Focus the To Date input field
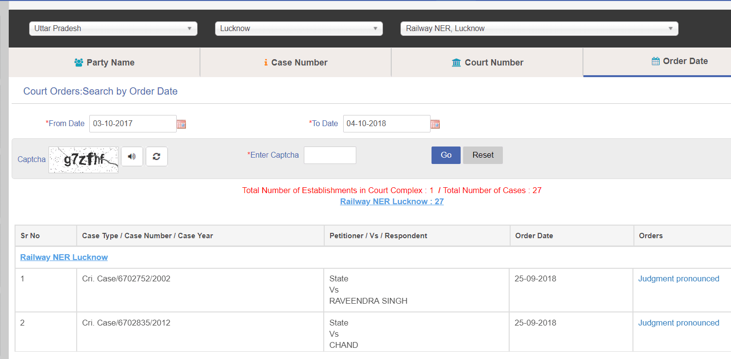This screenshot has width=731, height=359. click(386, 124)
